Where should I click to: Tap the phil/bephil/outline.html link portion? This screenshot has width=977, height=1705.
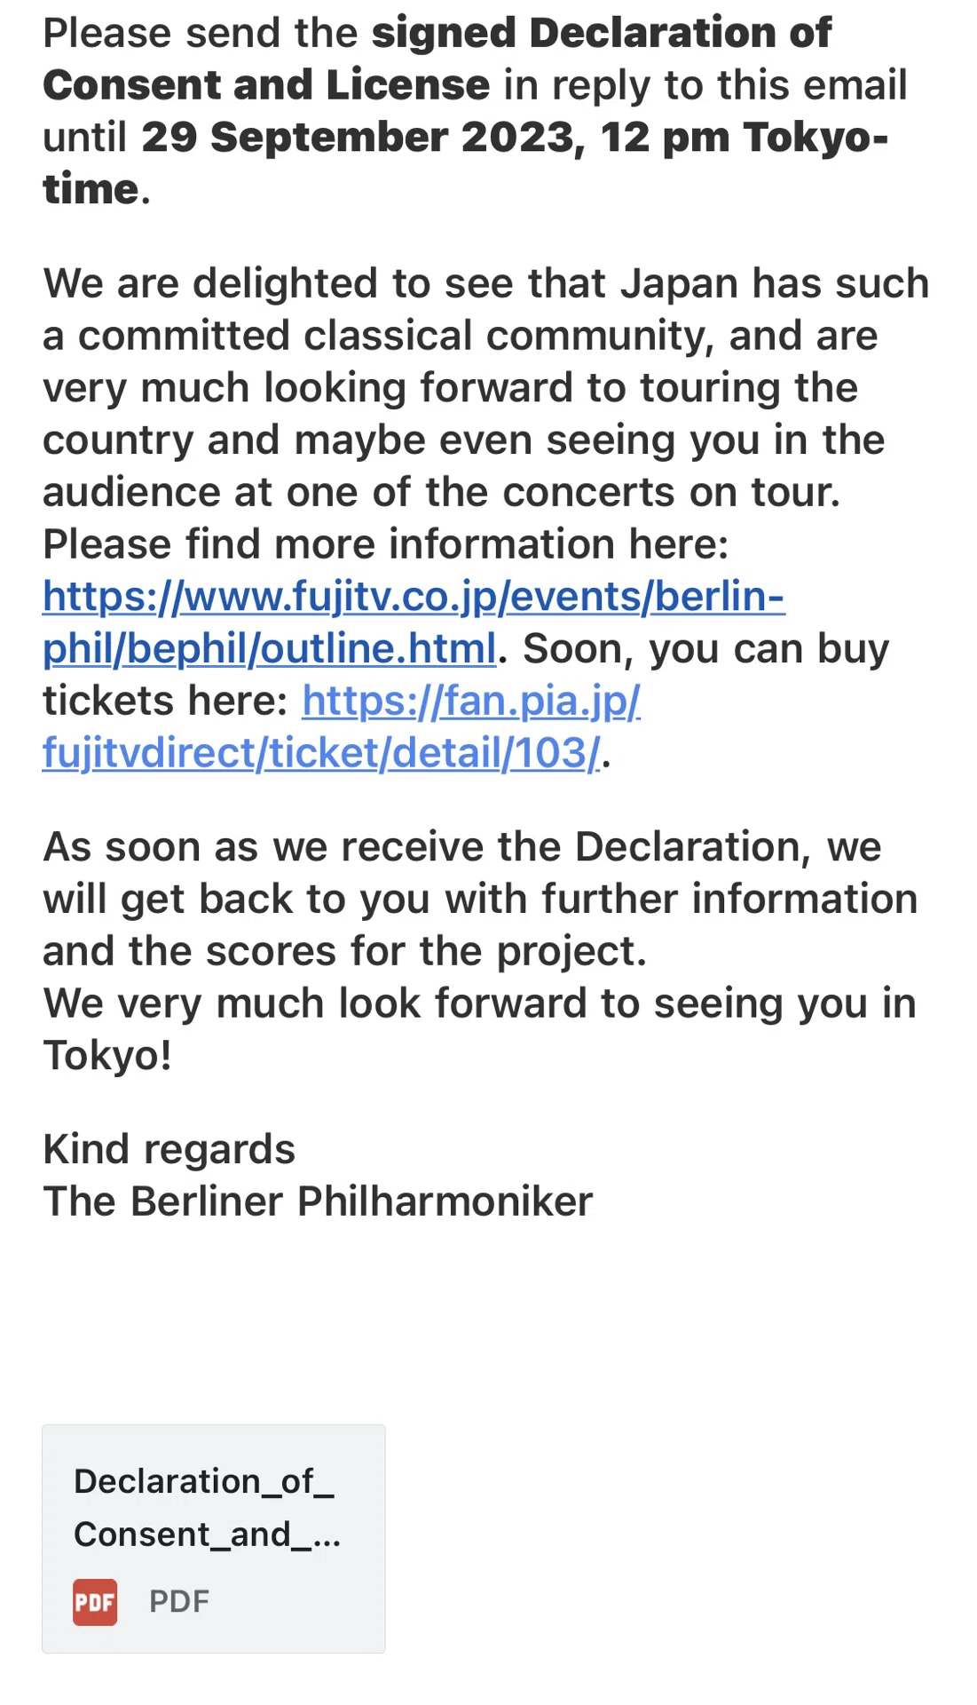point(269,648)
